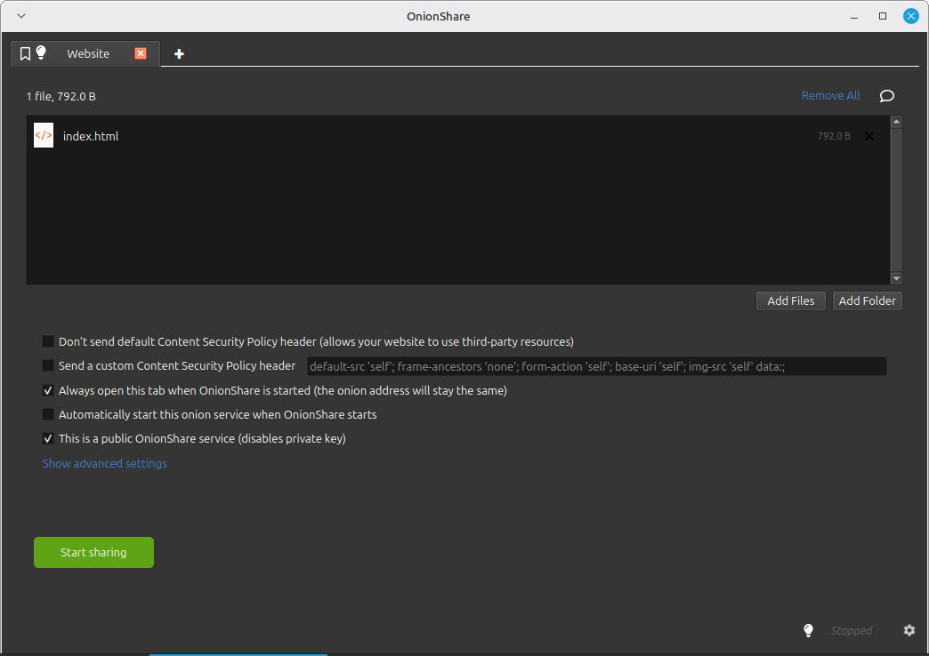Switch to the Website tab
Screen dimensions: 929x656
coord(90,53)
